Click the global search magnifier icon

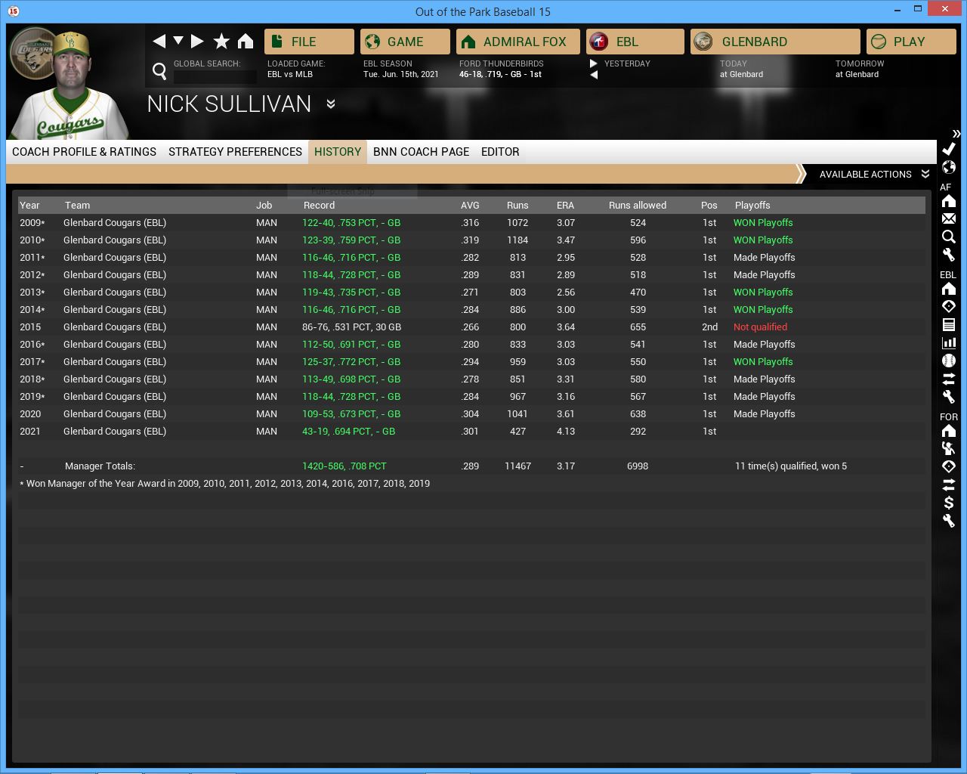(159, 71)
